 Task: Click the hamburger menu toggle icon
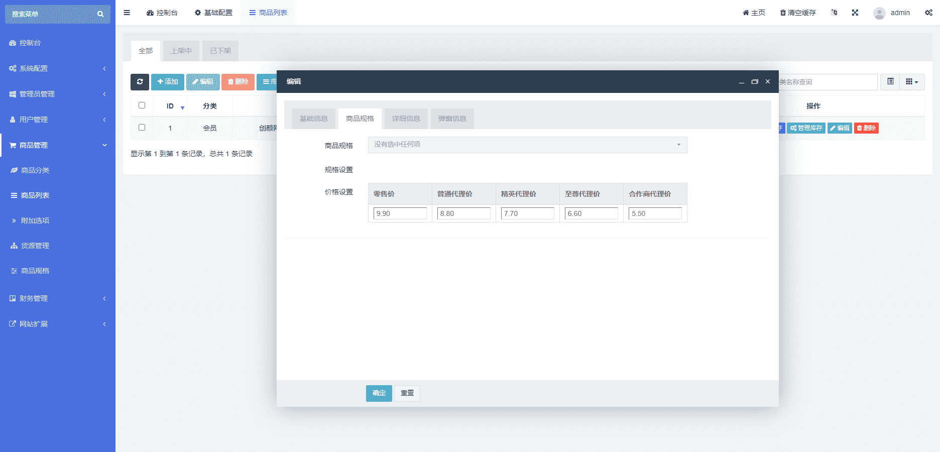[127, 13]
